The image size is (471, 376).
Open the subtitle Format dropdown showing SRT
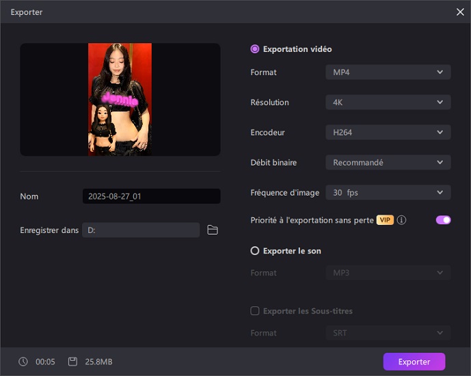(388, 333)
